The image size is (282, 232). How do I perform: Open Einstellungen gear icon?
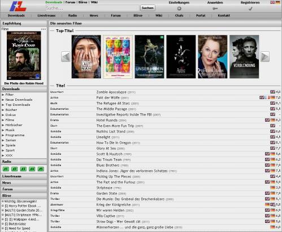[179, 8]
